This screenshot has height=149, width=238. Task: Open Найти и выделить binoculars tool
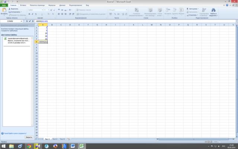click(x=213, y=10)
